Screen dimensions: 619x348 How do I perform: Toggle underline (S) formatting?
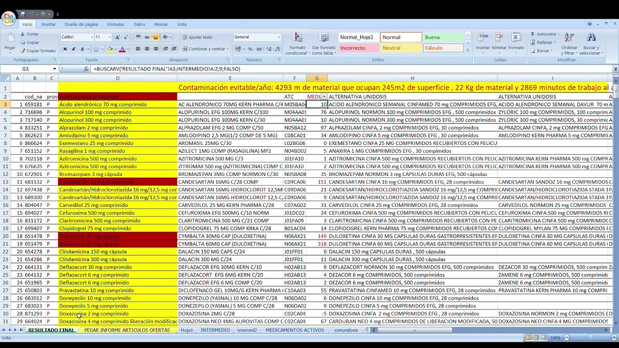pyautogui.click(x=82, y=49)
